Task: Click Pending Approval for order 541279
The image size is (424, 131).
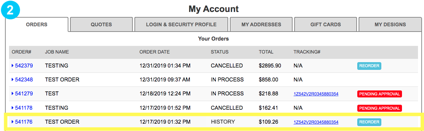Action: tap(380, 94)
